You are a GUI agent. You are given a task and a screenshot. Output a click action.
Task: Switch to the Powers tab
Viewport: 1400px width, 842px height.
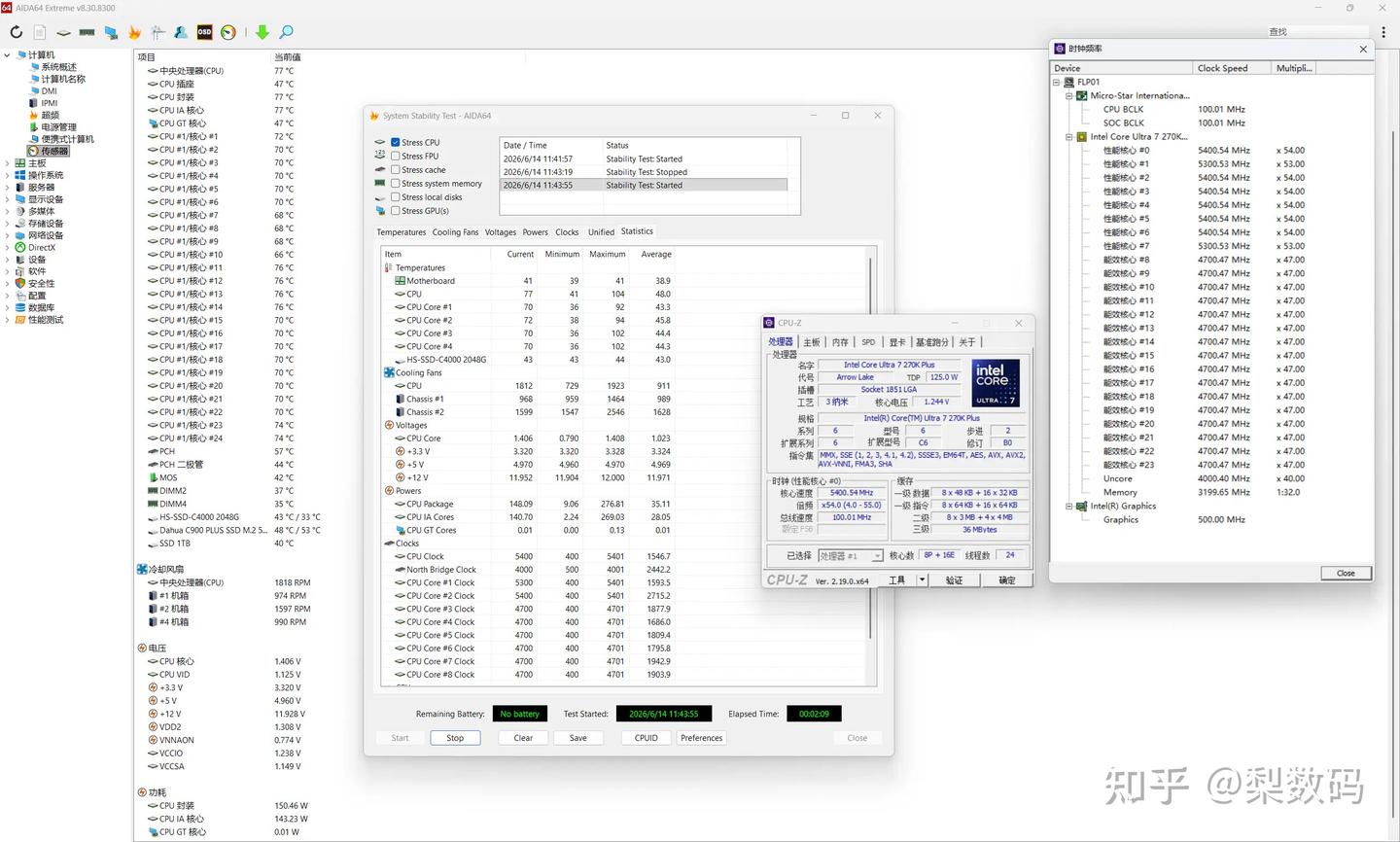point(536,232)
